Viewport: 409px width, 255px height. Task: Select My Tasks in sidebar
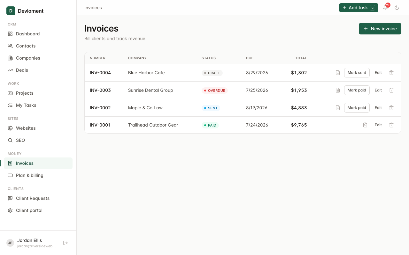pos(38,105)
